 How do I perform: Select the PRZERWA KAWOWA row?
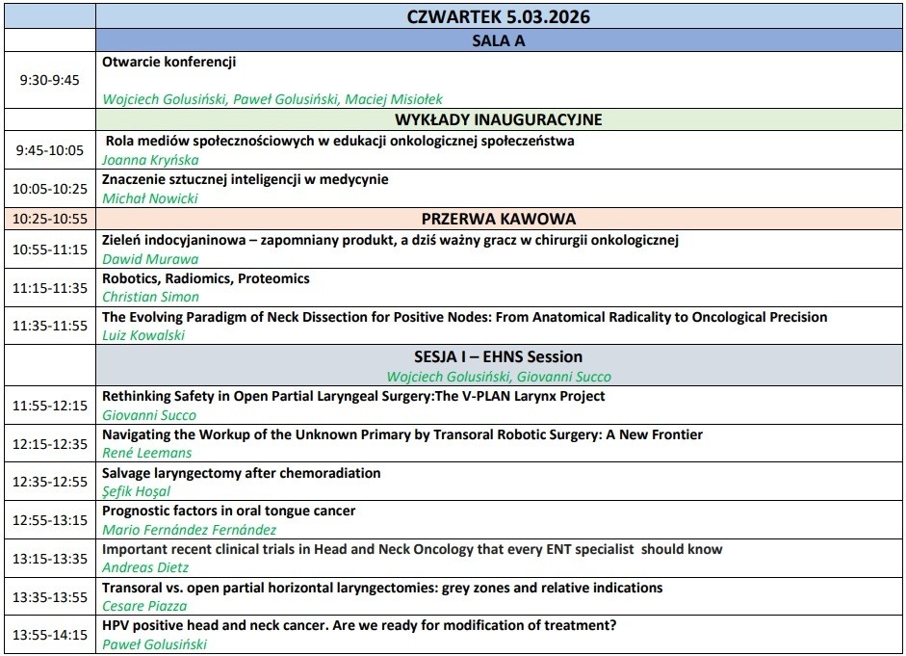499,219
